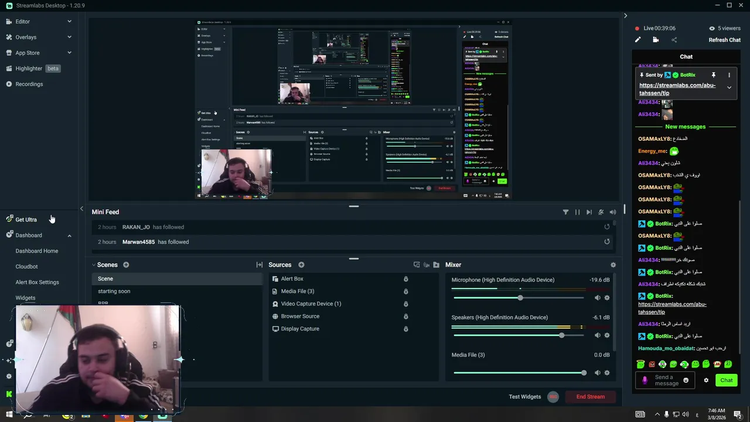Click the first icon in Sources header toolbar

(417, 265)
